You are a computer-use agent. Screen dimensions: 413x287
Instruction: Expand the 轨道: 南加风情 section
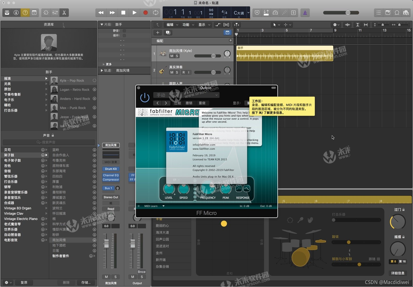click(102, 71)
